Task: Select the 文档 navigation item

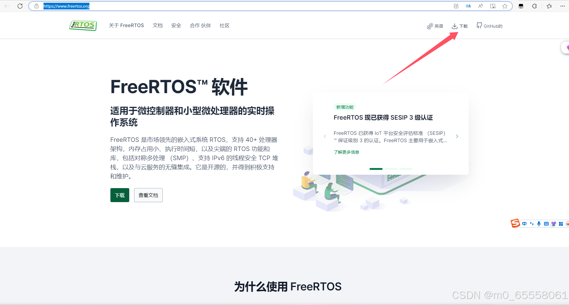Action: tap(158, 26)
